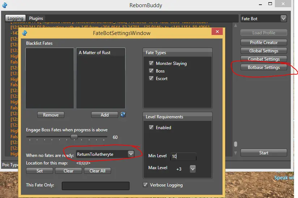Click the Remove blacklist button
This screenshot has width=298, height=198.
coord(51,115)
